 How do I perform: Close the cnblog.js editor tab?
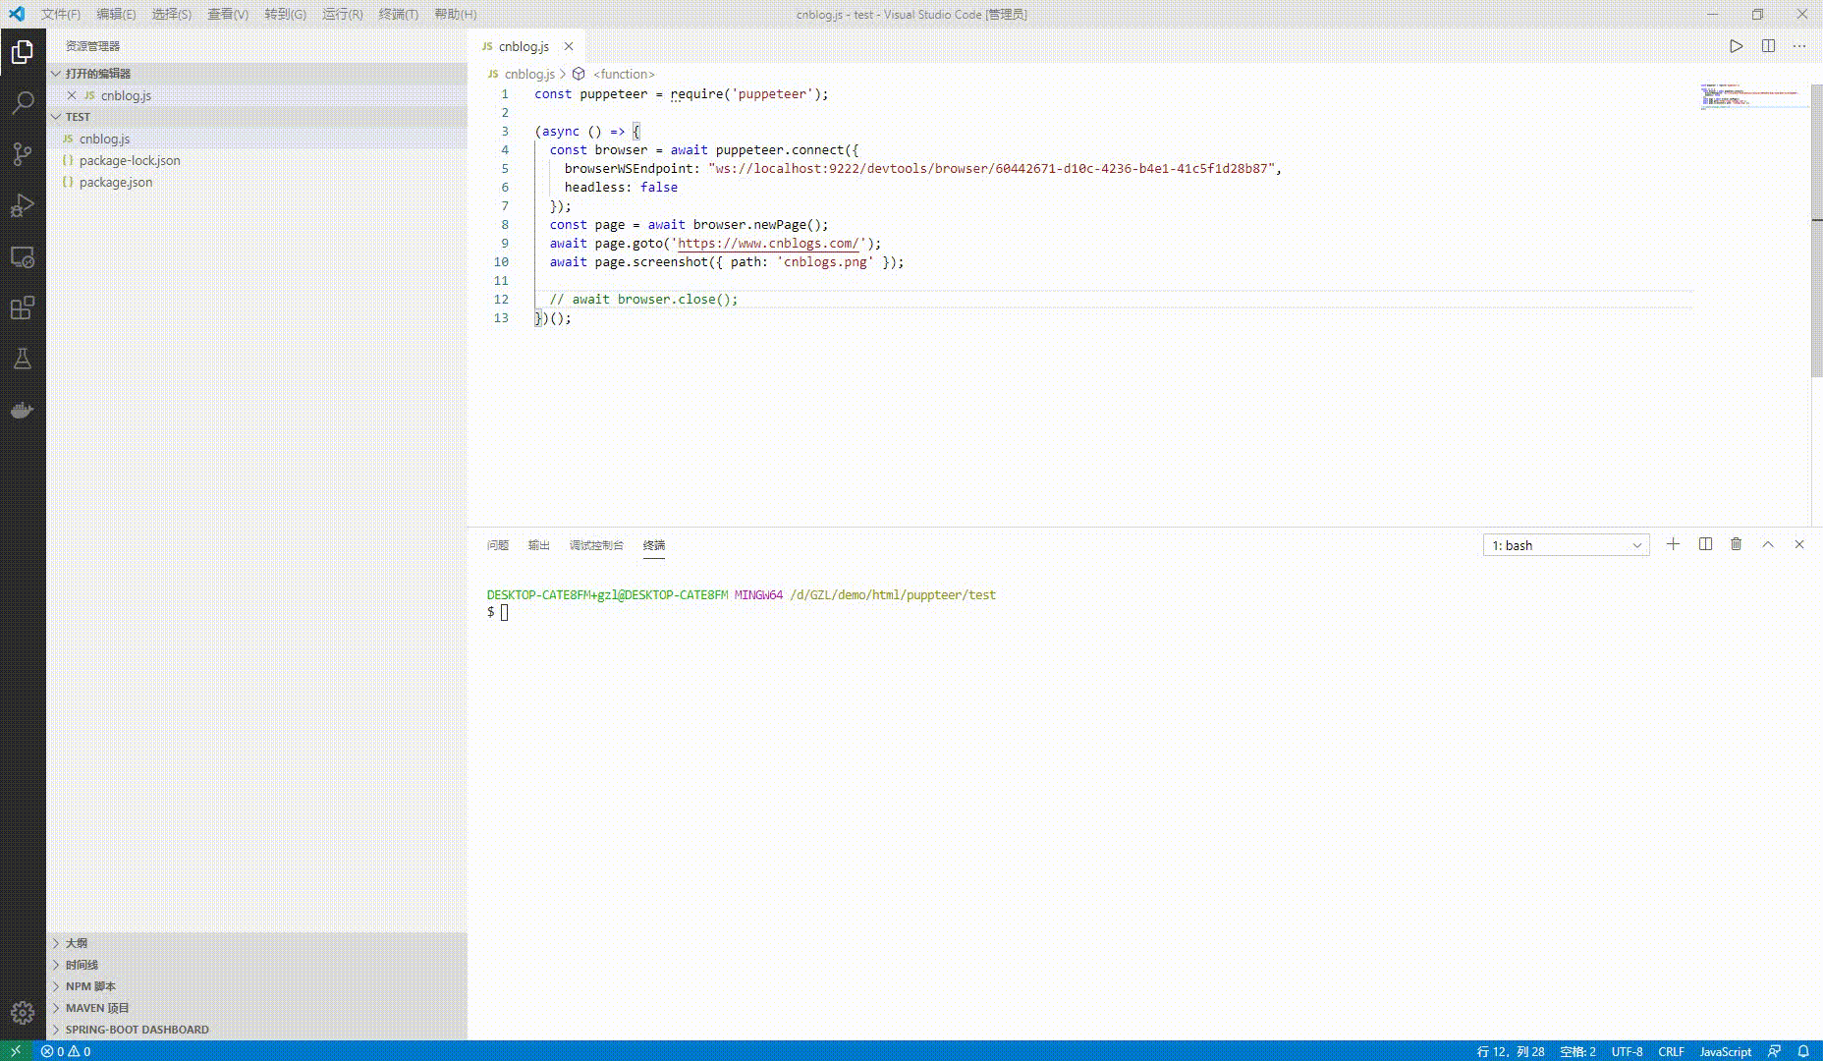[x=569, y=46]
